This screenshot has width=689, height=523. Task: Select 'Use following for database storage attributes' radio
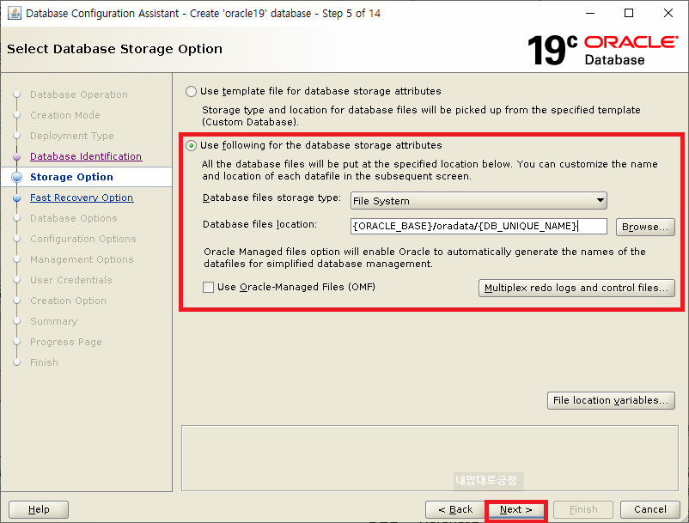point(191,145)
